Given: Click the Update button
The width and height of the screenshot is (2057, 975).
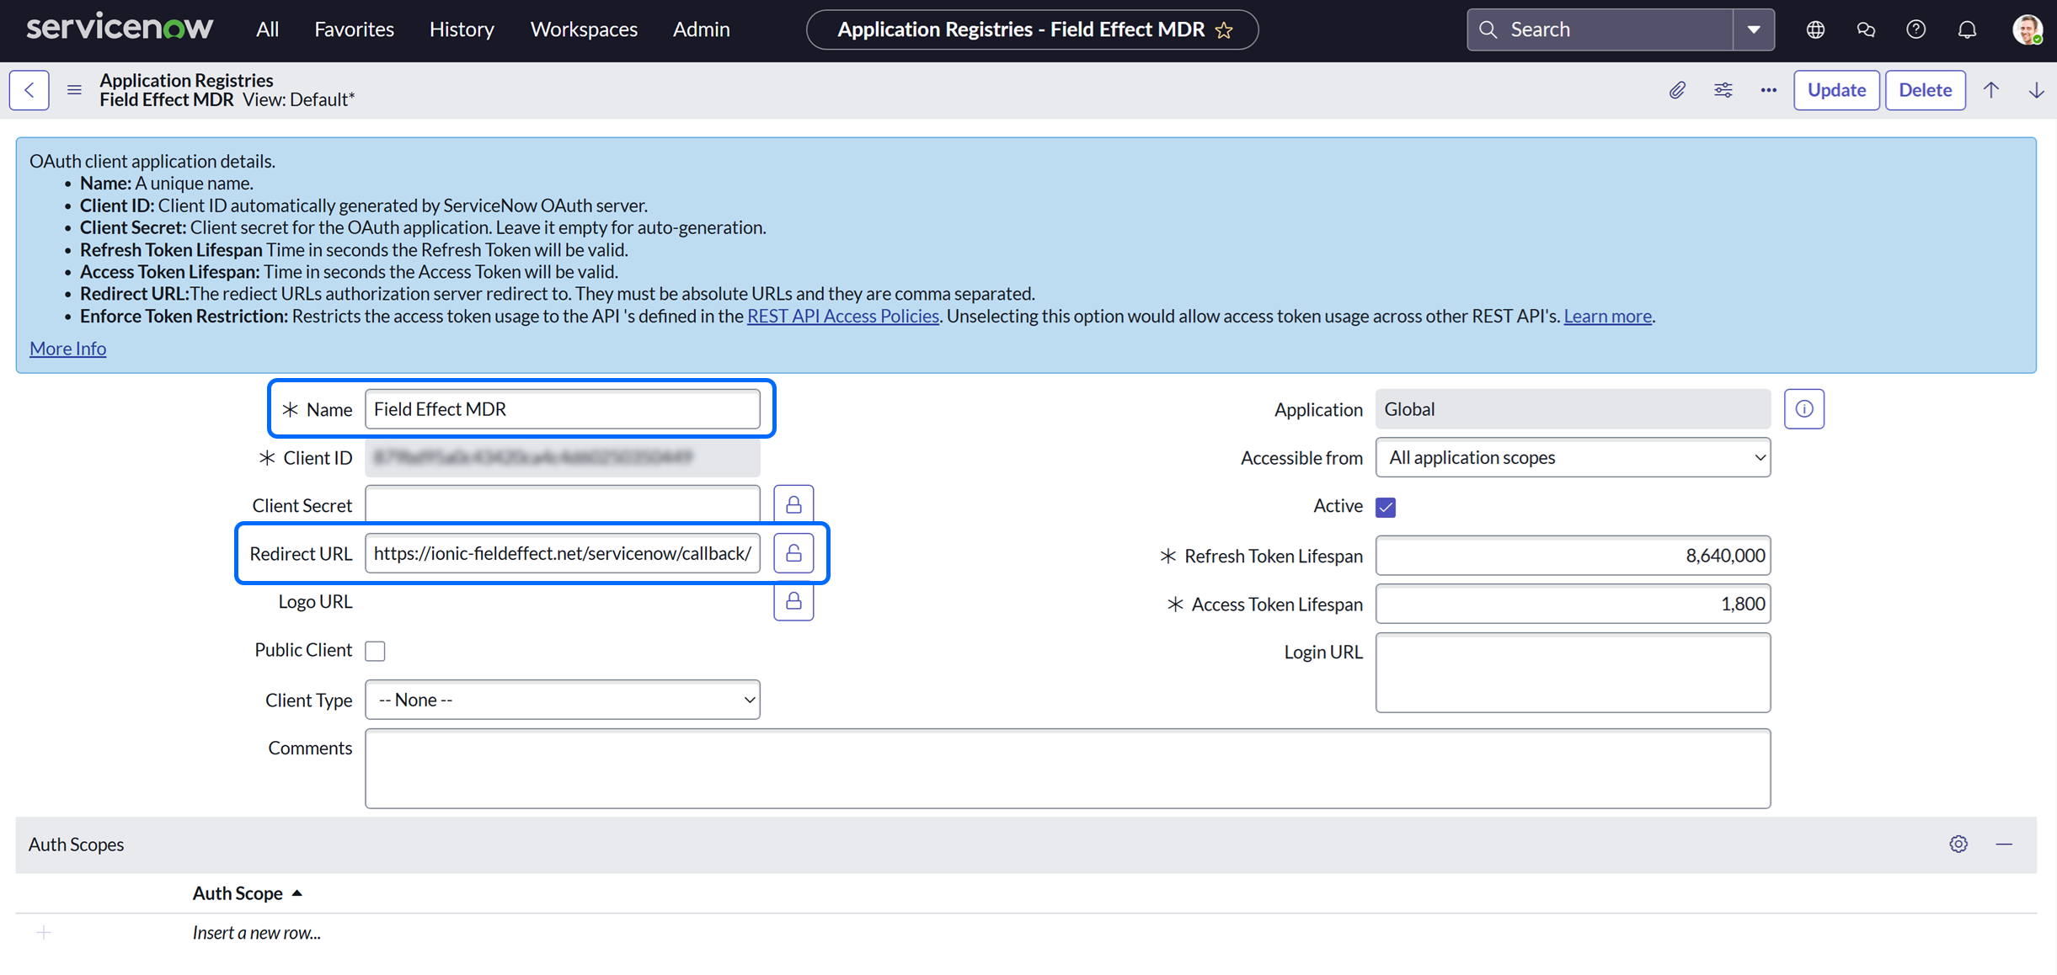Looking at the screenshot, I should click(x=1835, y=90).
